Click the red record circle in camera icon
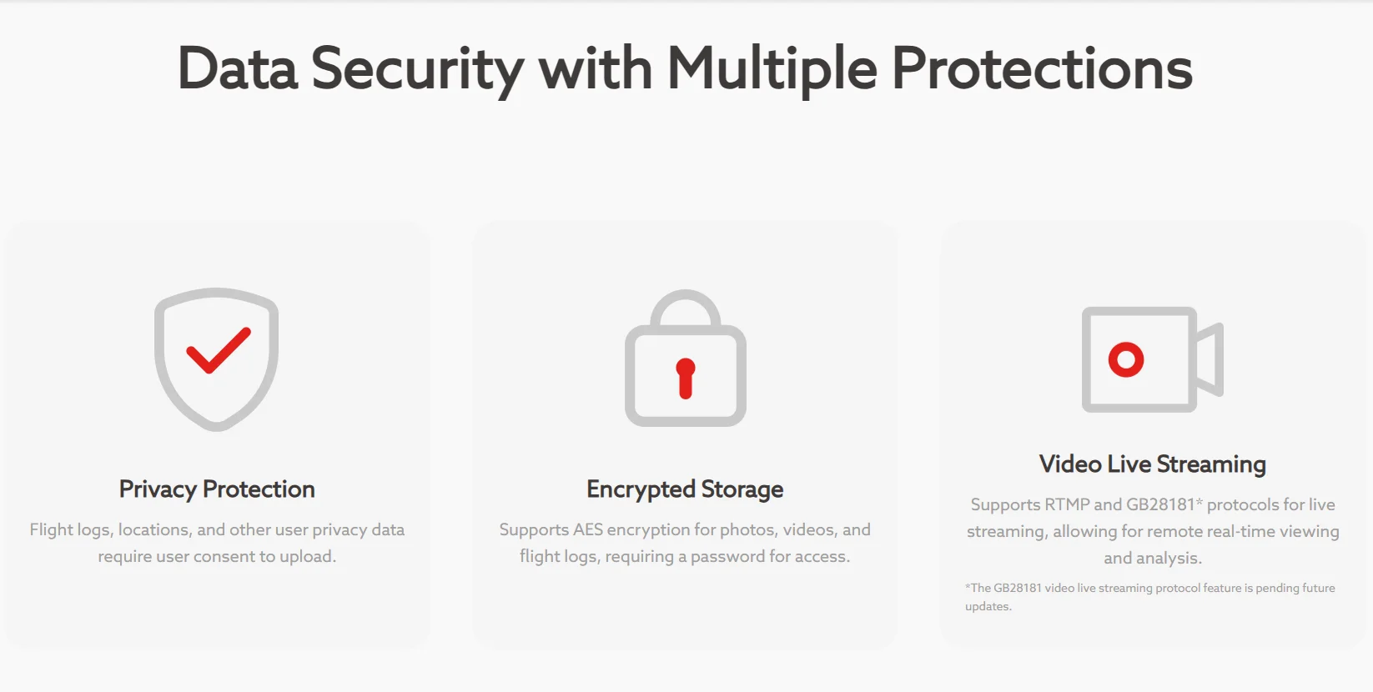Screen dimensions: 1373x692 1125,359
